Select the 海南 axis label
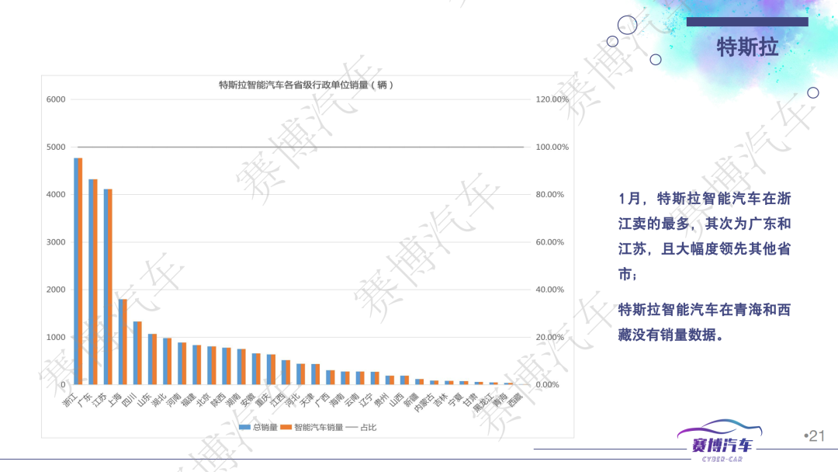Image resolution: width=838 pixels, height=472 pixels. pos(338,400)
